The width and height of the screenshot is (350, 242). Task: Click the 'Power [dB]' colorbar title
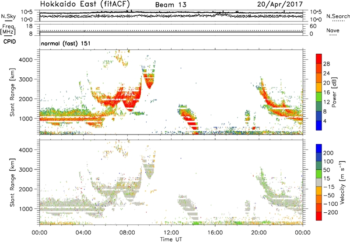(334, 92)
